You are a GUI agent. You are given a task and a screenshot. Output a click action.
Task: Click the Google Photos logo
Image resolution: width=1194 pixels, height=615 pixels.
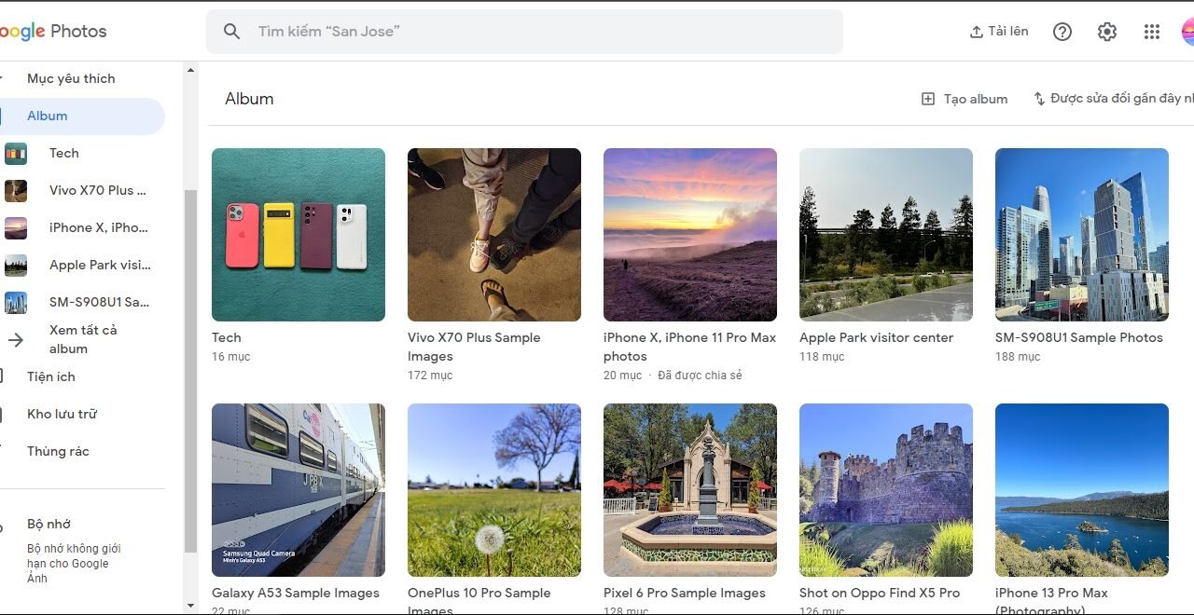point(53,32)
